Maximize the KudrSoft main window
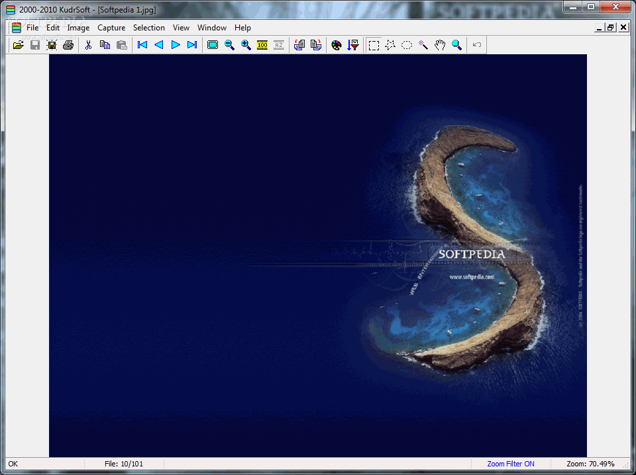This screenshot has width=636, height=475. [591, 7]
